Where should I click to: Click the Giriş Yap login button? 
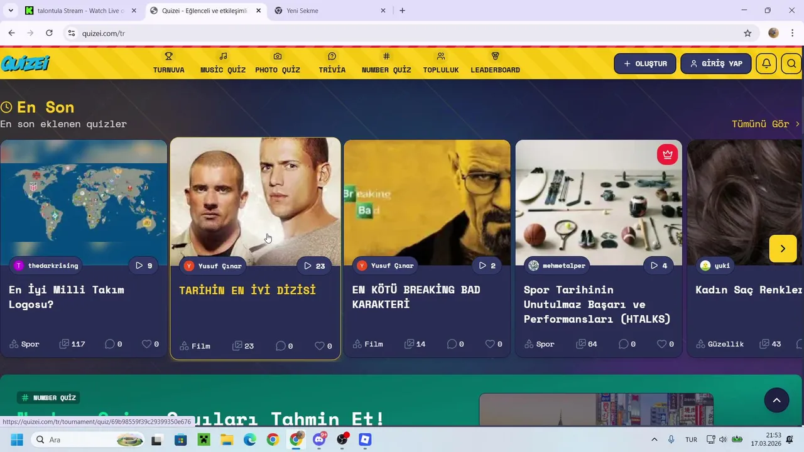pos(716,63)
